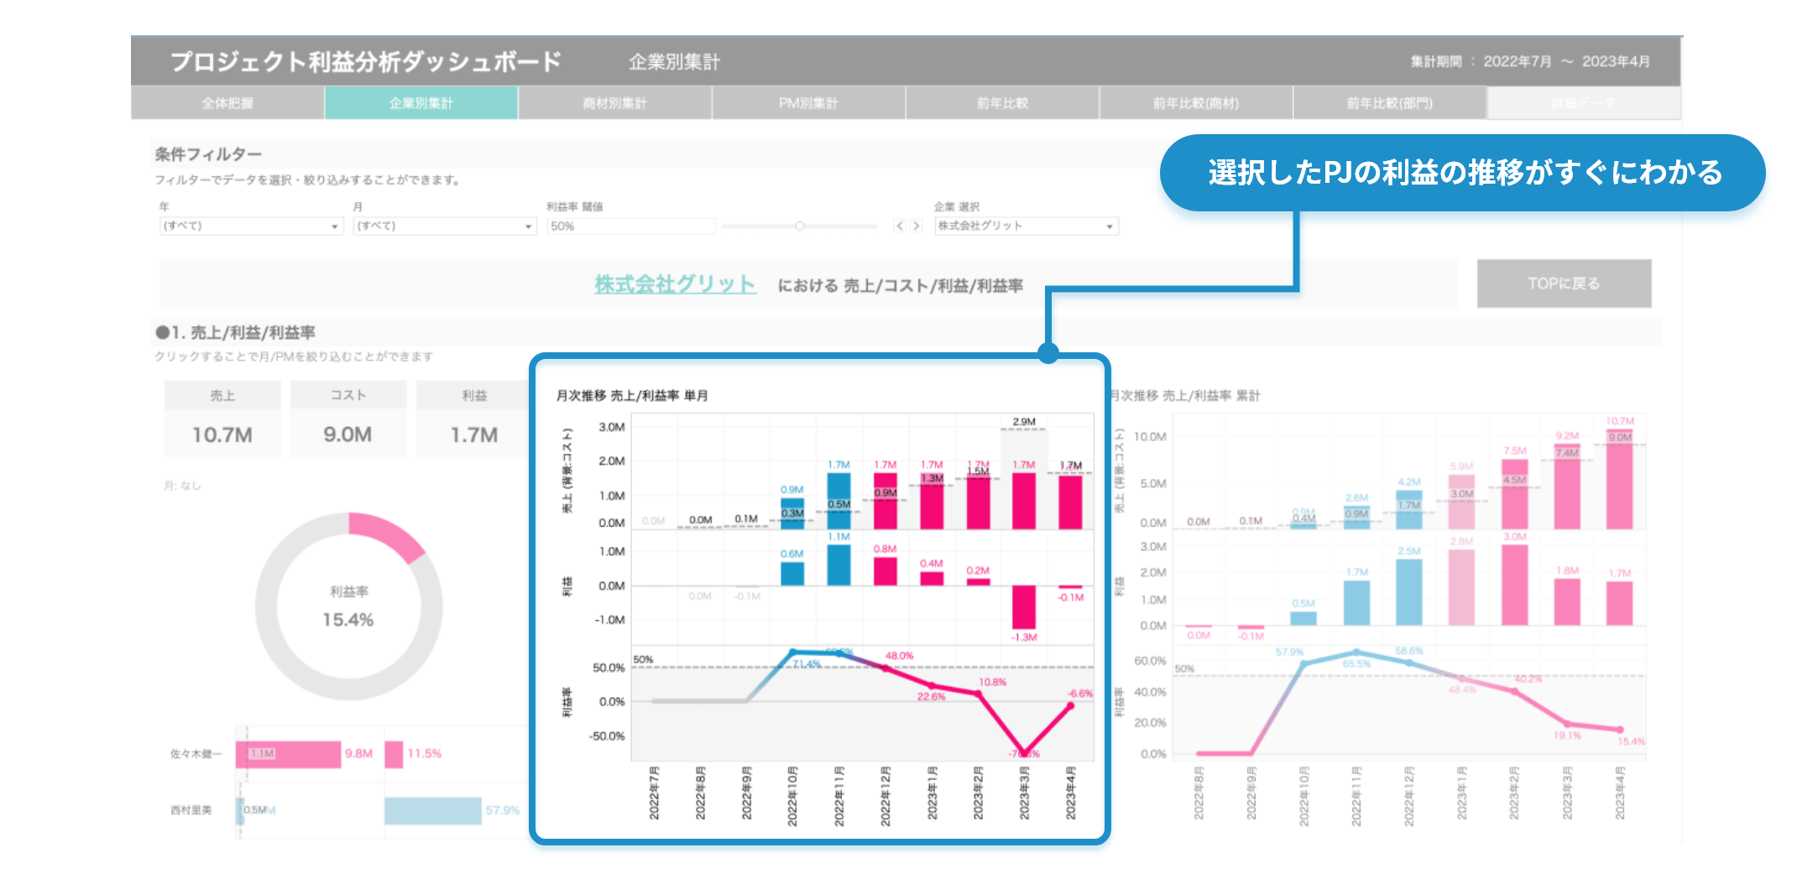Click the TOPに戻る button
Image resolution: width=1813 pixels, height=879 pixels.
click(1564, 283)
